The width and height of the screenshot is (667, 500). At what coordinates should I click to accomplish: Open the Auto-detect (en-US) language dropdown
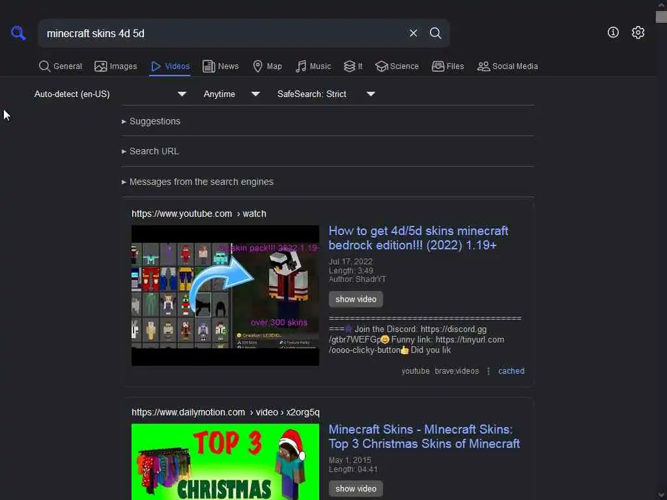click(110, 94)
